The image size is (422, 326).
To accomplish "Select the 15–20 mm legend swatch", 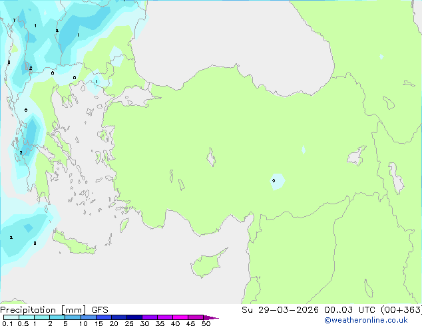I will (x=104, y=317).
